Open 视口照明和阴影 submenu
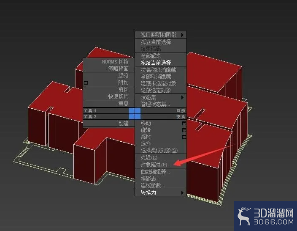This screenshot has height=231, width=297. [161, 35]
